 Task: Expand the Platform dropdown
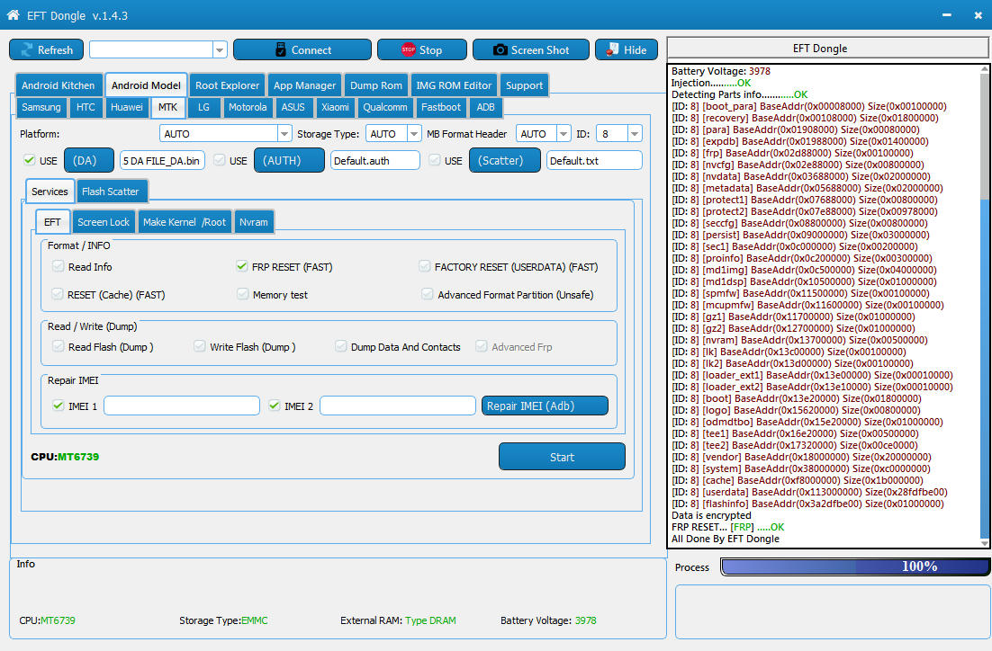click(284, 133)
